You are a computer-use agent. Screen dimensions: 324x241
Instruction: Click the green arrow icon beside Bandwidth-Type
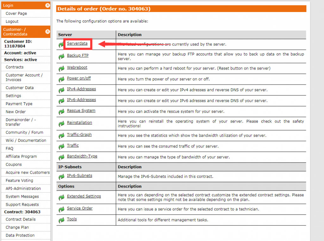(61, 157)
